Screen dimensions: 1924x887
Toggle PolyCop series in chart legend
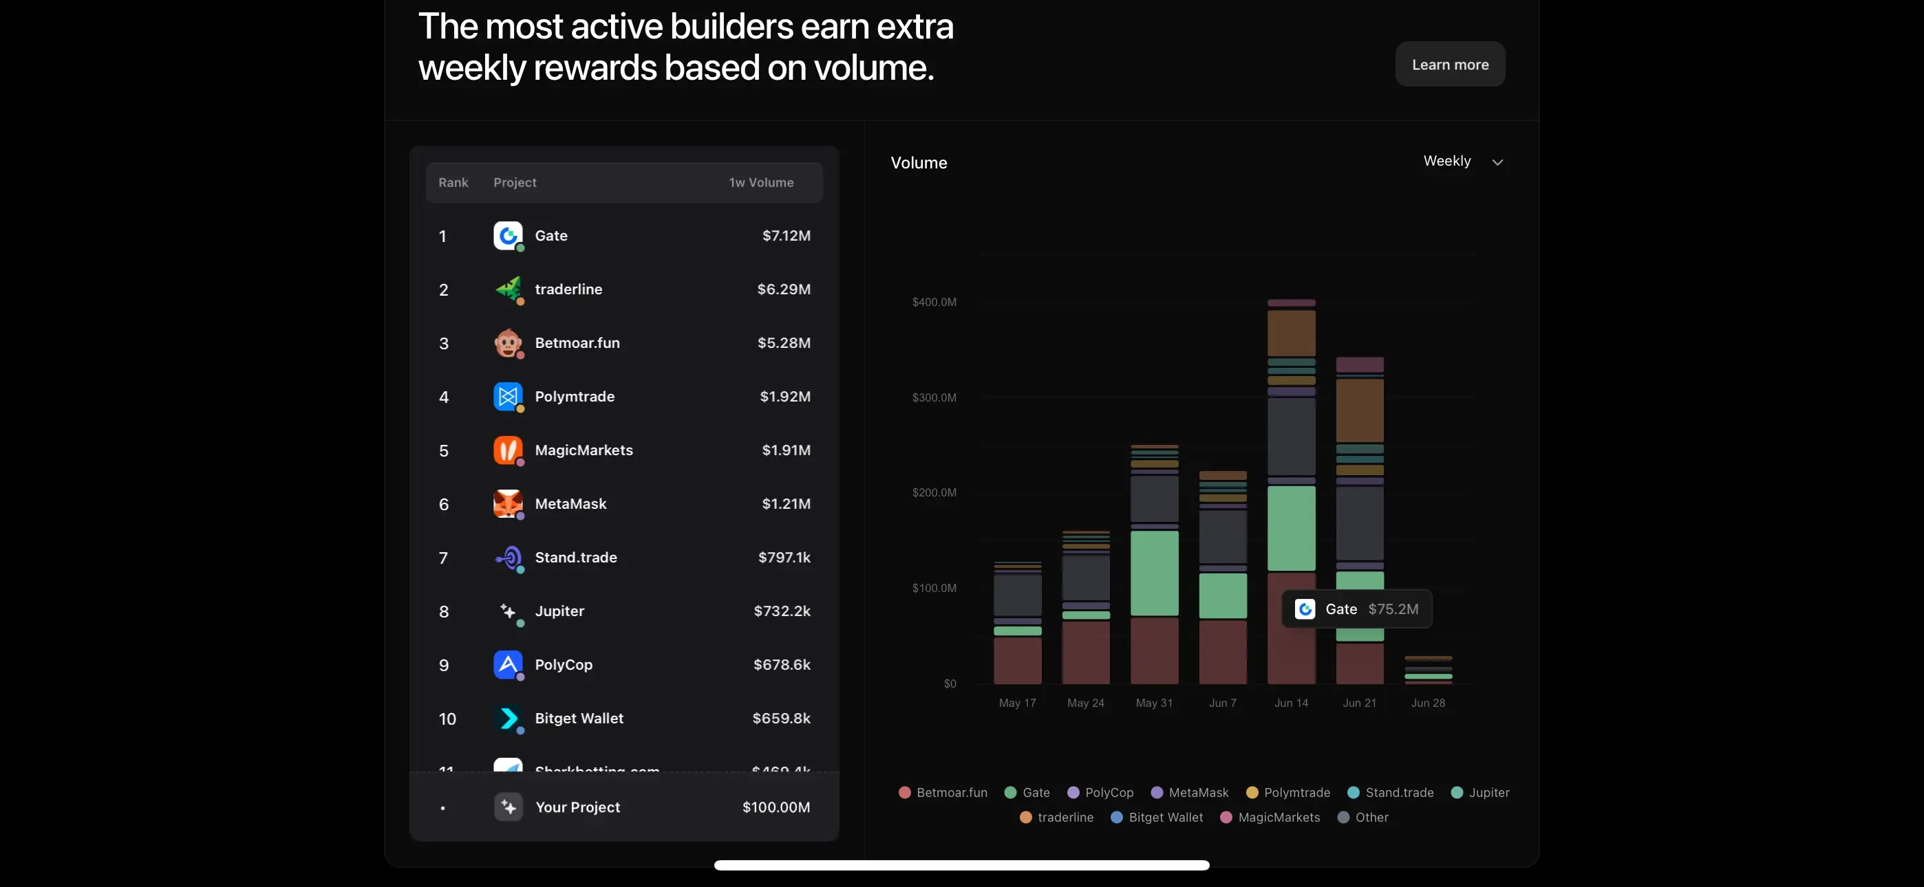point(1100,792)
